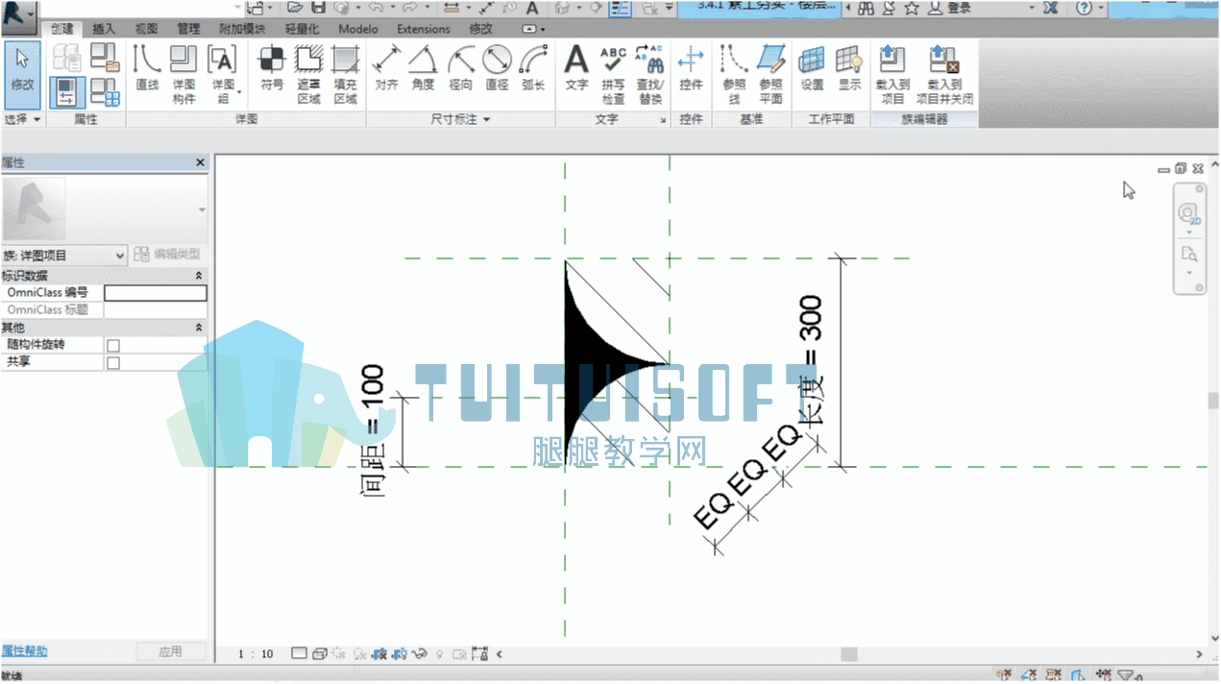Close the 属性 properties panel
Screen dimensions: 1221x684
[x=200, y=163]
